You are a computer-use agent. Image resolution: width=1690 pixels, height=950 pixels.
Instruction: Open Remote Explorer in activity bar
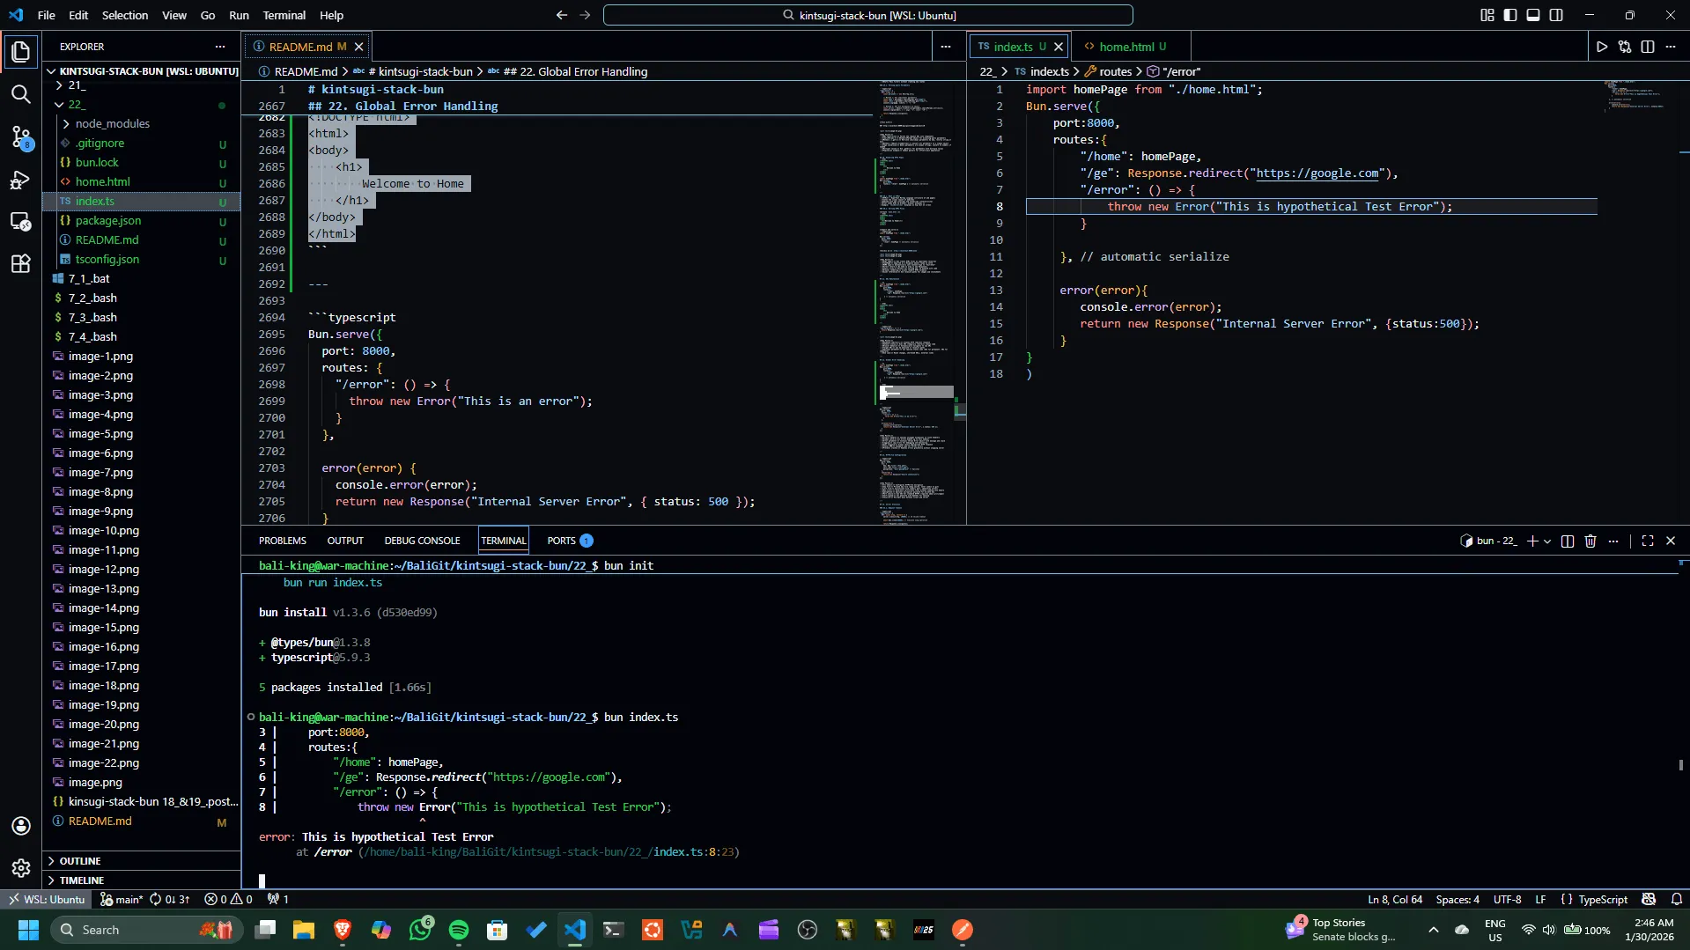(x=20, y=221)
